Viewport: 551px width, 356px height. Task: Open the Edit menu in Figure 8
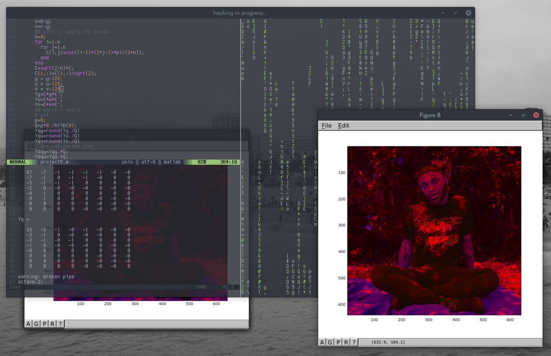point(343,125)
